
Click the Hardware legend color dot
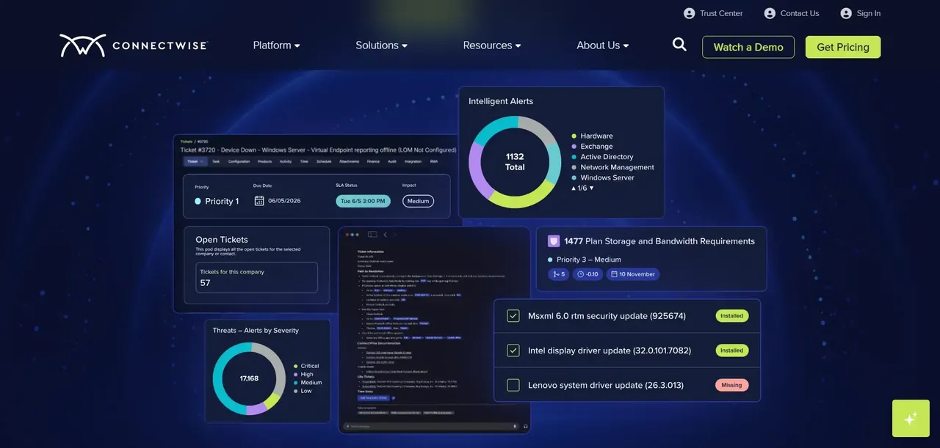click(574, 136)
